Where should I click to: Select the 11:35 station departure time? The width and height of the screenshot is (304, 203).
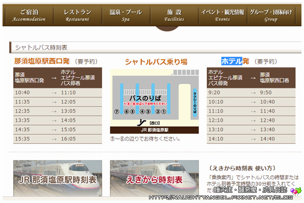coord(22,102)
